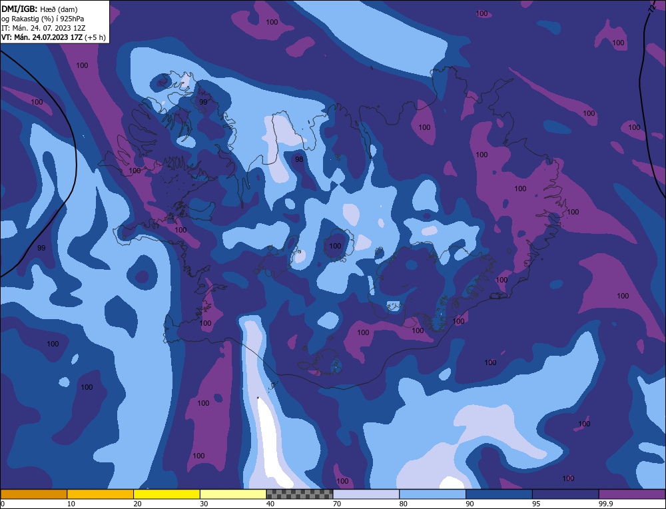Click the legend tick label "95"

(x=536, y=504)
